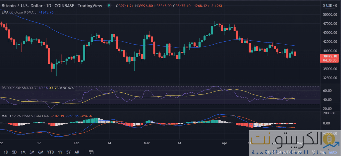
Task: Toggle percent scale on price axis
Action: pos(314,152)
